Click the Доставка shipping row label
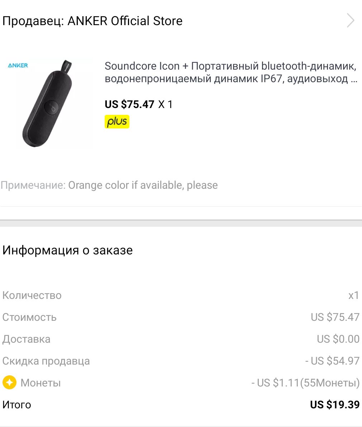The height and width of the screenshot is (427, 362). click(27, 339)
